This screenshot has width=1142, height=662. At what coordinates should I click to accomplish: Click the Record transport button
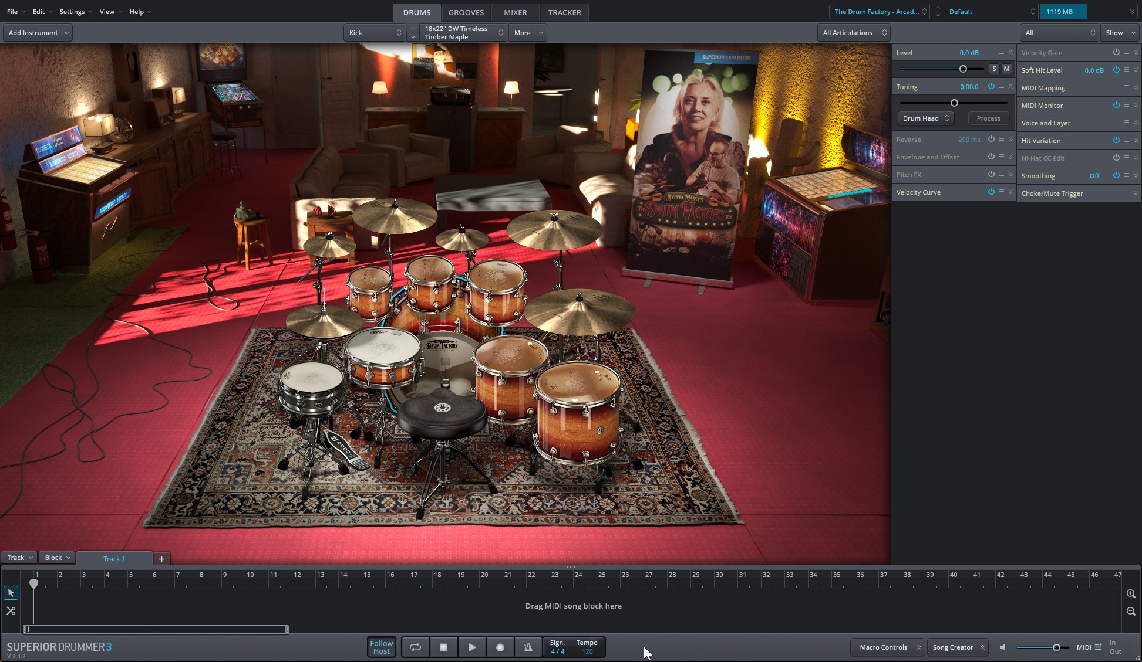(500, 647)
